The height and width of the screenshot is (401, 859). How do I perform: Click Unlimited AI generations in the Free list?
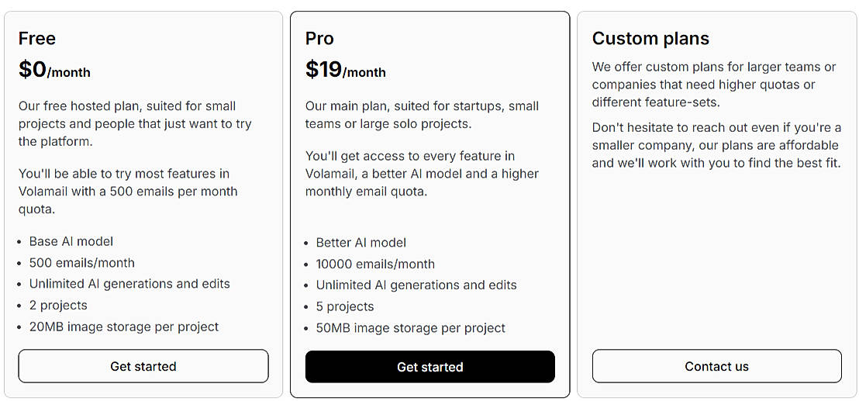(x=129, y=284)
